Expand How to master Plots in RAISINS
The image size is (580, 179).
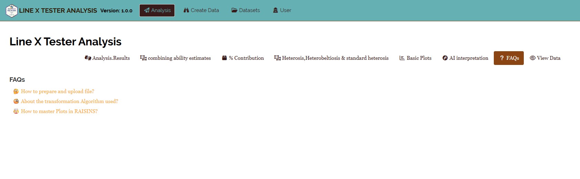pos(59,111)
